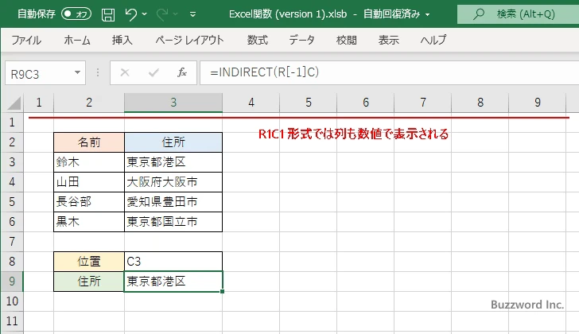The image size is (579, 334).
Task: Open the ホーム ribbon tab
Action: [77, 40]
